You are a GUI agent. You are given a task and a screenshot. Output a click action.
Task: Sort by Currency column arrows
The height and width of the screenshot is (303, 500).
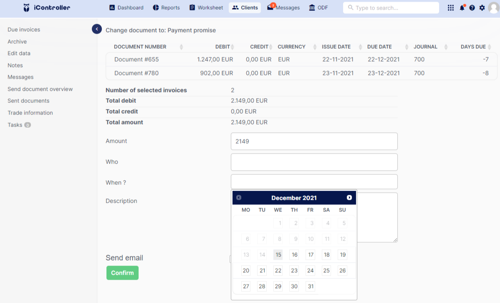pyautogui.click(x=315, y=47)
